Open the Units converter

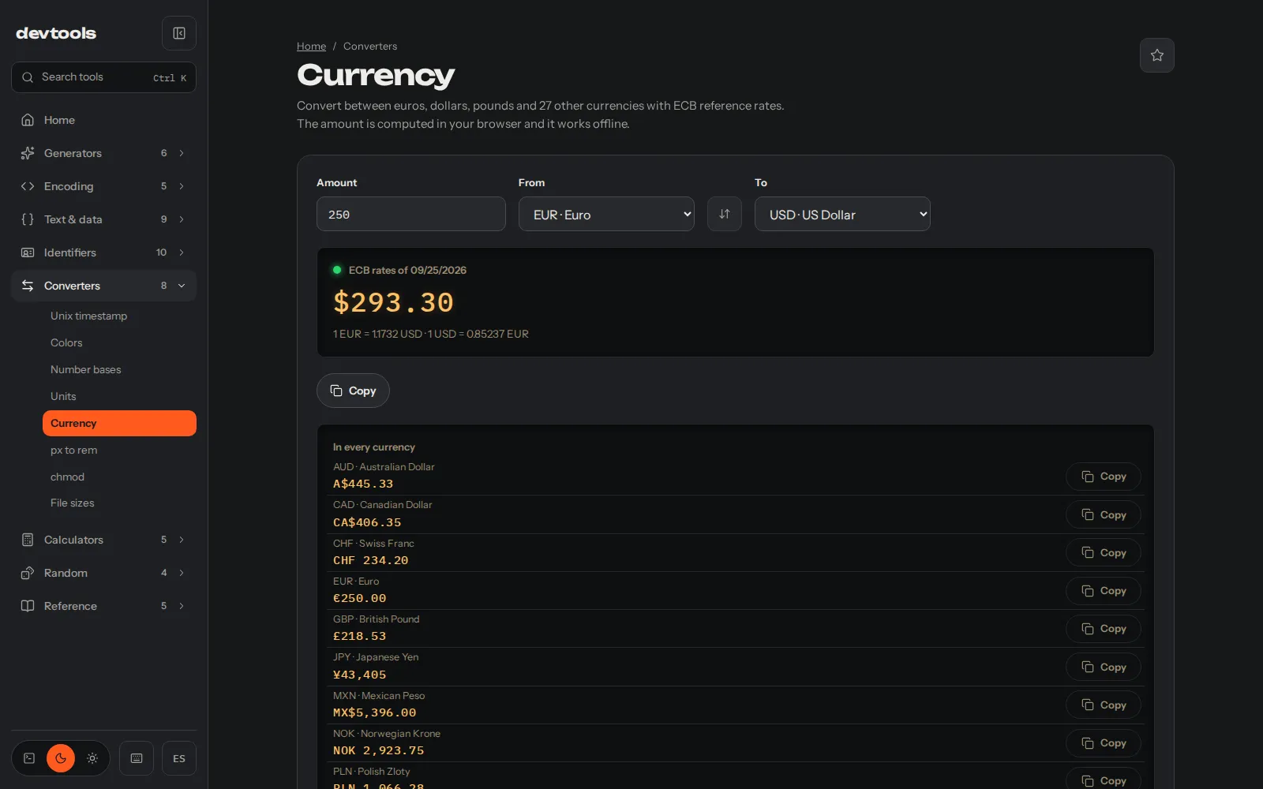click(119, 396)
